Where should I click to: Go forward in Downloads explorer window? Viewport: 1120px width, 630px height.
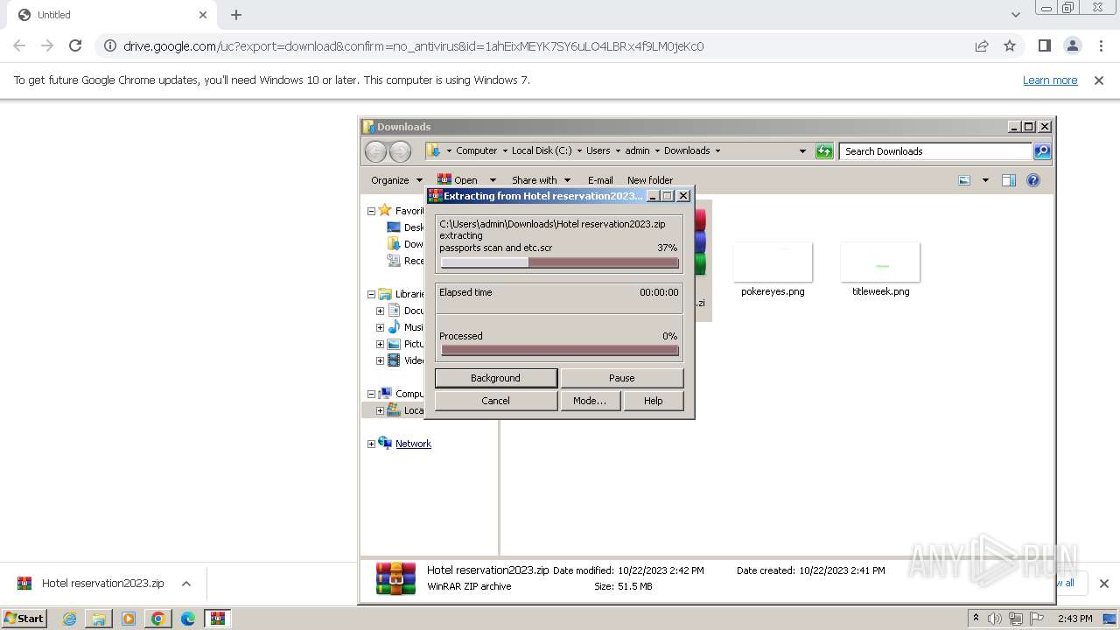point(400,151)
